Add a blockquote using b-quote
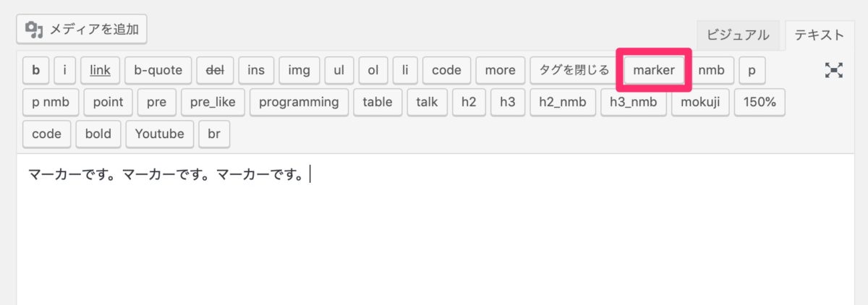 point(158,70)
